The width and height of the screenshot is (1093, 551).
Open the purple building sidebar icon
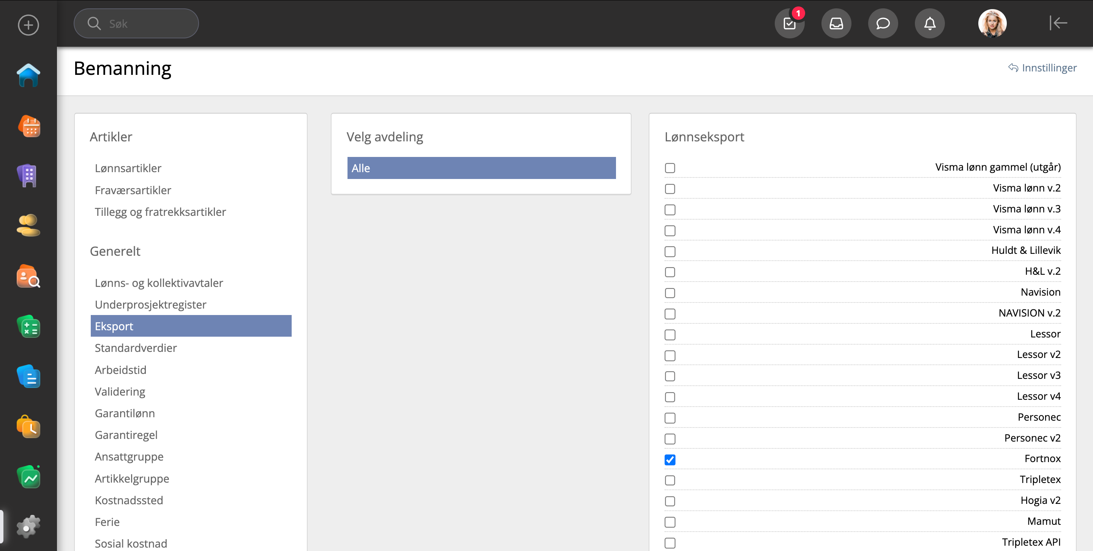coord(28,175)
